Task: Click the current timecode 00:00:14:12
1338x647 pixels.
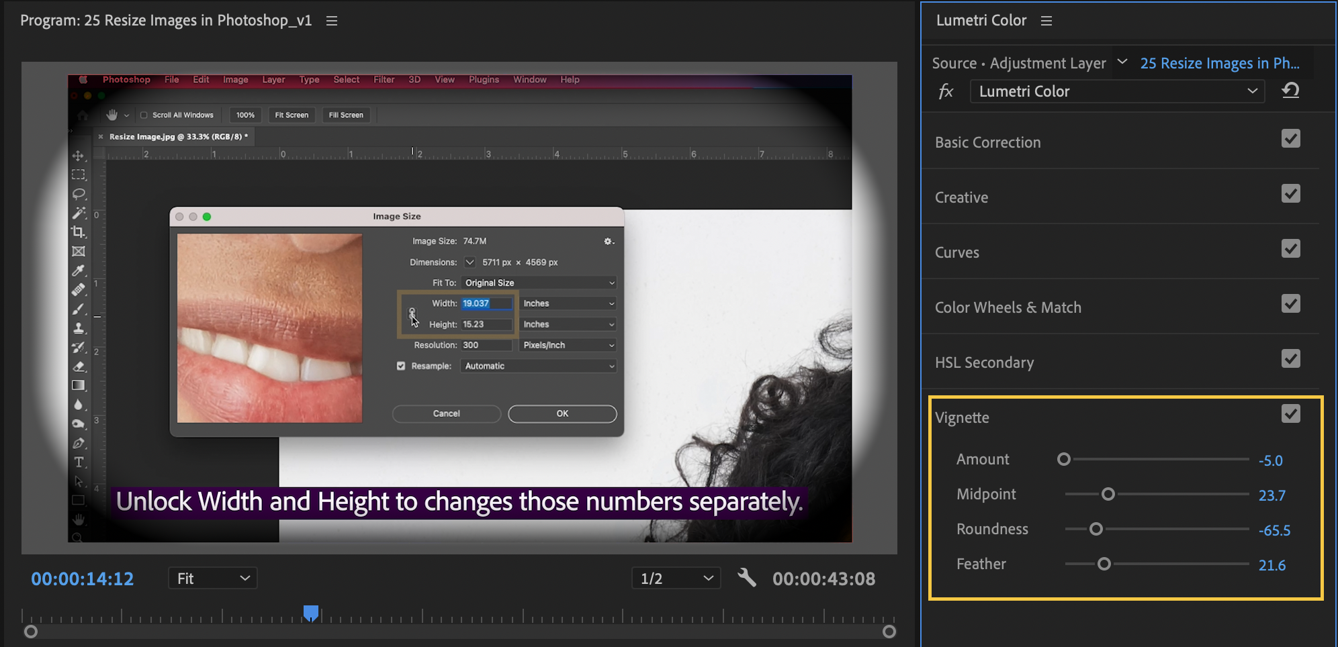Action: click(x=83, y=579)
